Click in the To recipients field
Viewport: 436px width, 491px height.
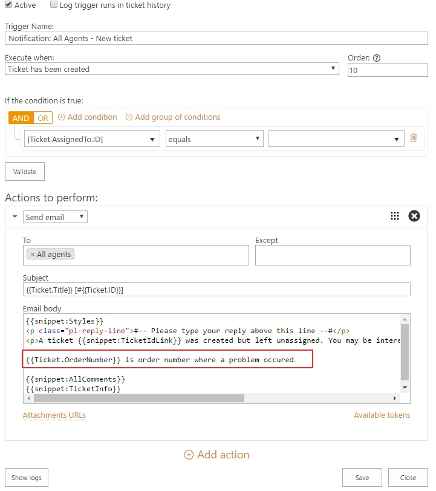click(x=136, y=255)
